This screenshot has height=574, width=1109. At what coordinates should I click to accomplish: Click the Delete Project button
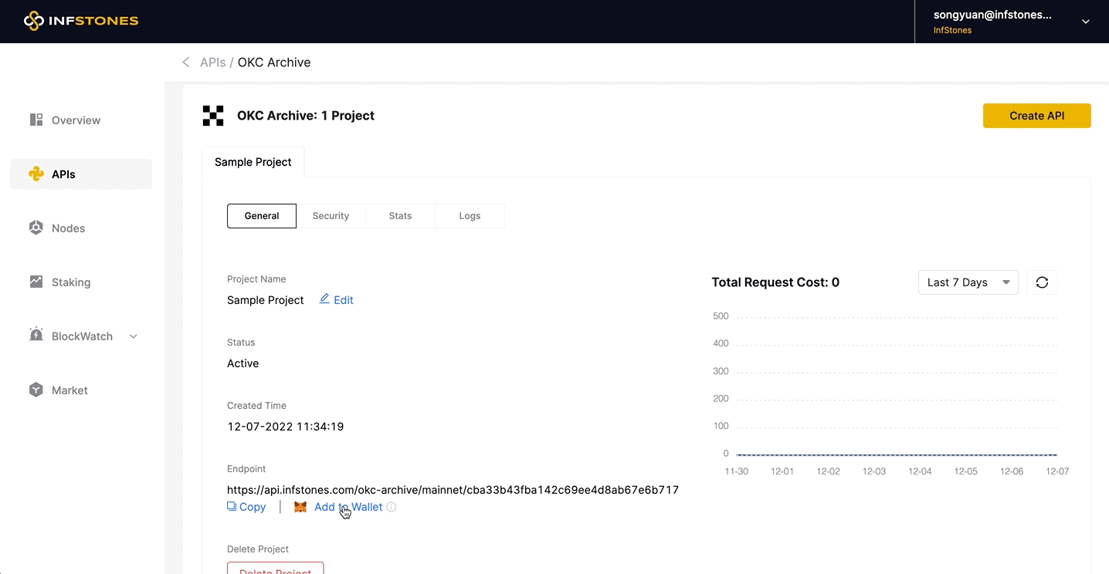point(276,569)
